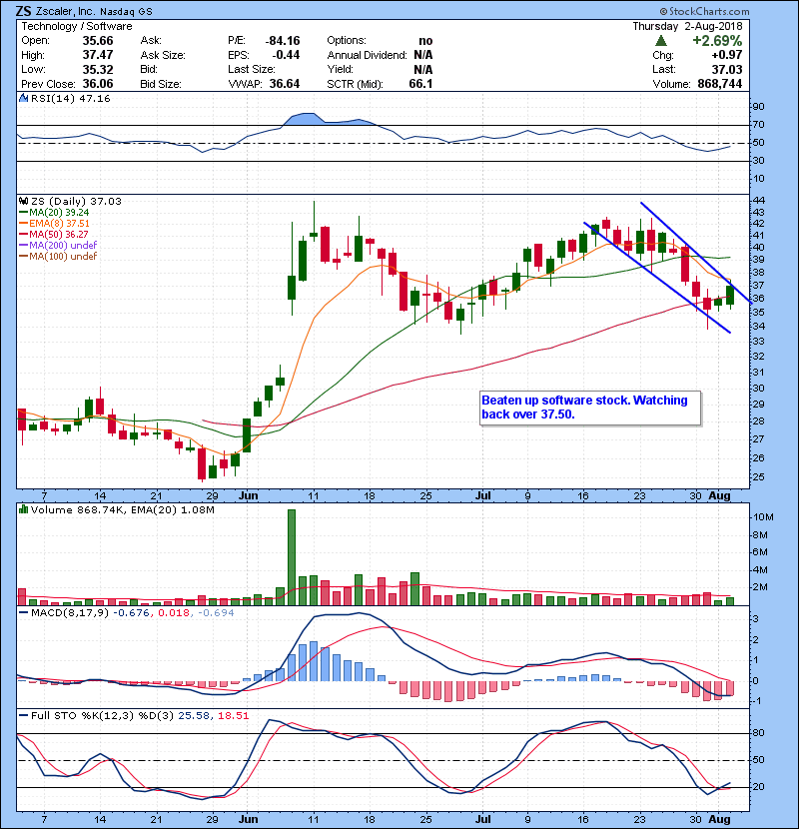Image resolution: width=799 pixels, height=829 pixels.
Task: Click the MA(50) 36.27 legend entry
Action: (54, 234)
